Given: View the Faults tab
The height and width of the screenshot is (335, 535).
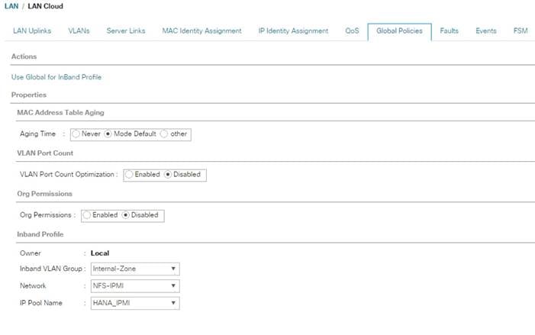Looking at the screenshot, I should pyautogui.click(x=449, y=31).
